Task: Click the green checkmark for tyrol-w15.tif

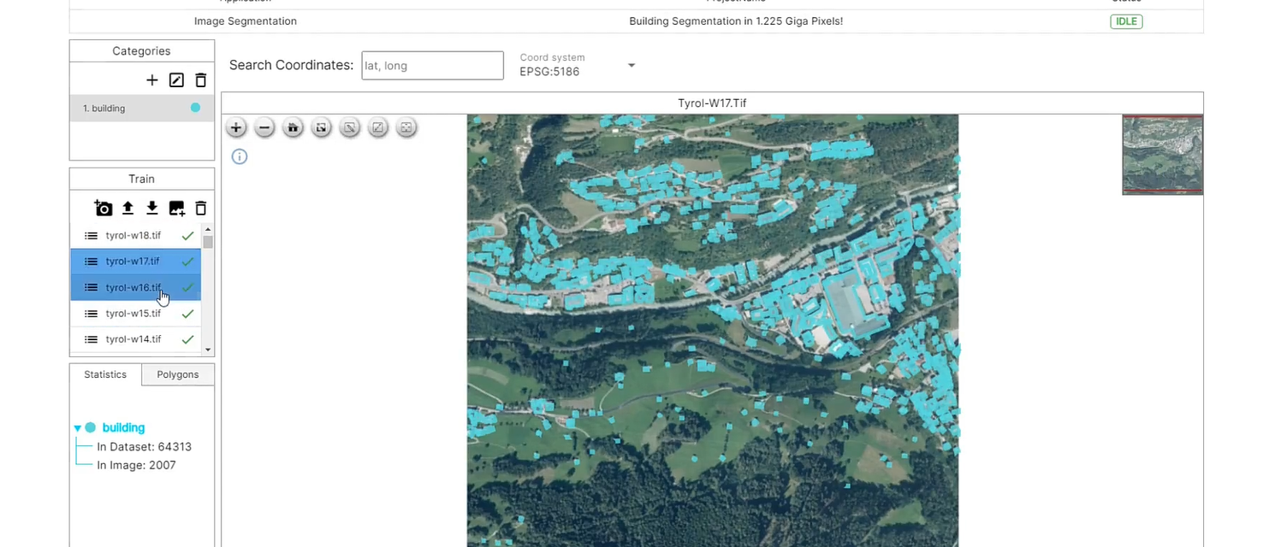Action: click(x=188, y=314)
